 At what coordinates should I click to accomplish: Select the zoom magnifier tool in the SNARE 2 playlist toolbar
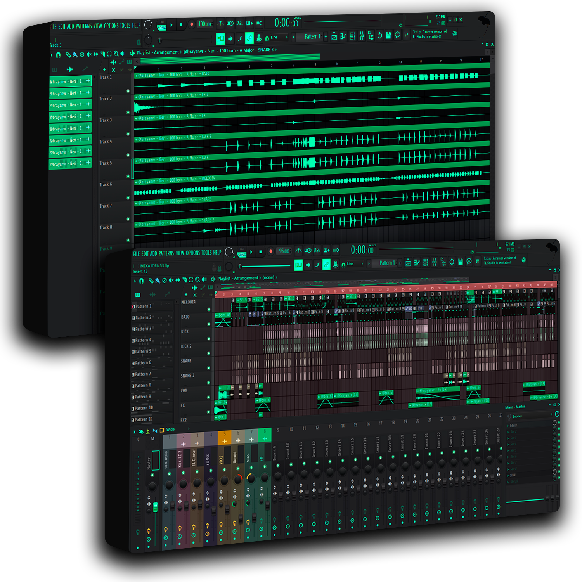point(116,54)
